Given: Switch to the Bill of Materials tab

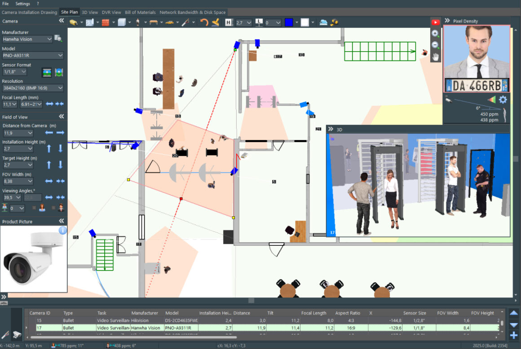Looking at the screenshot, I should point(140,12).
